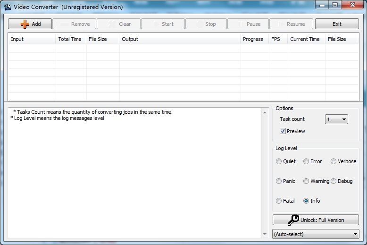Maximize the Video Converter window
Image resolution: width=367 pixels, height=245 pixels.
335,5
